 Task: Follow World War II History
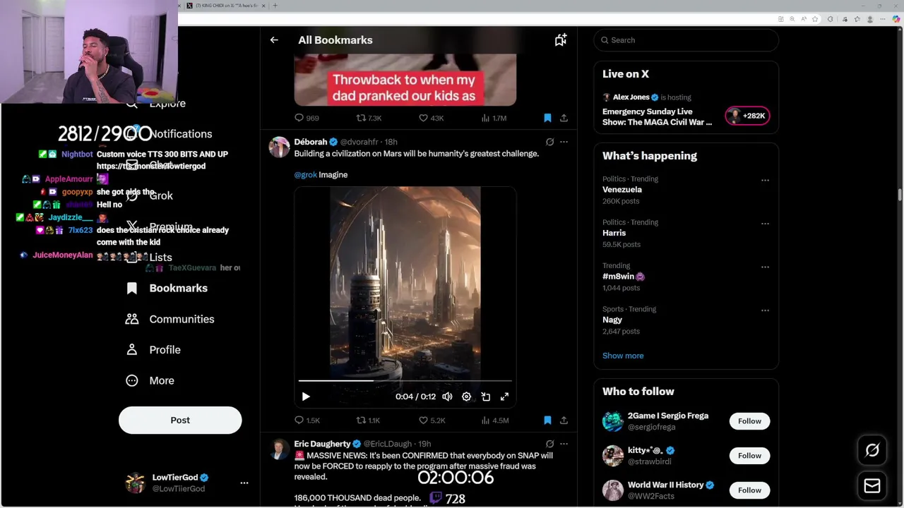(x=749, y=490)
